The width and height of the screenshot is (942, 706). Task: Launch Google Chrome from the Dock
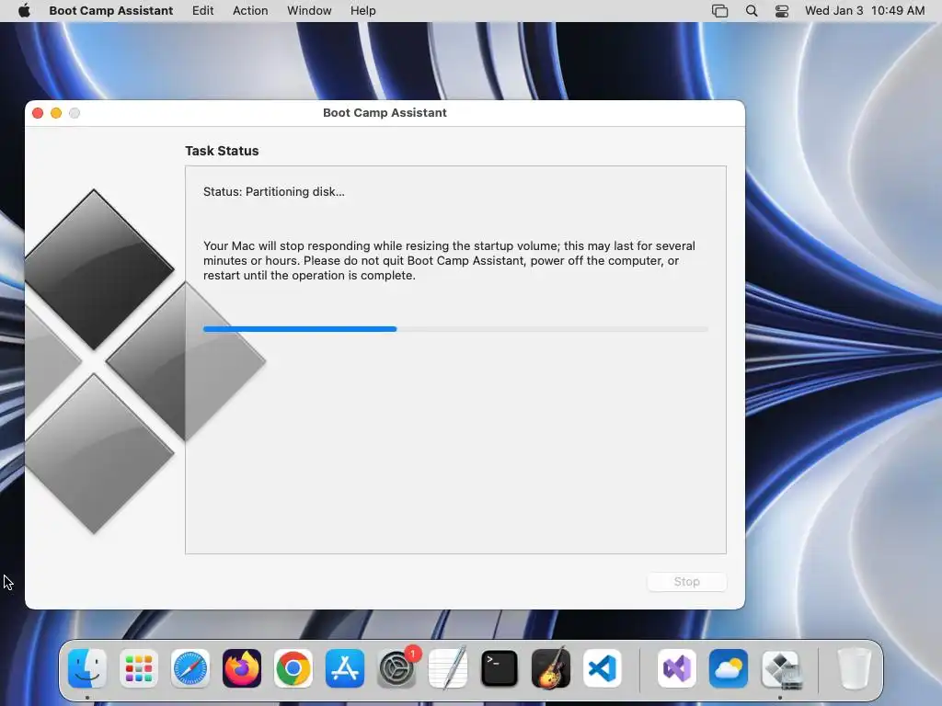[293, 668]
